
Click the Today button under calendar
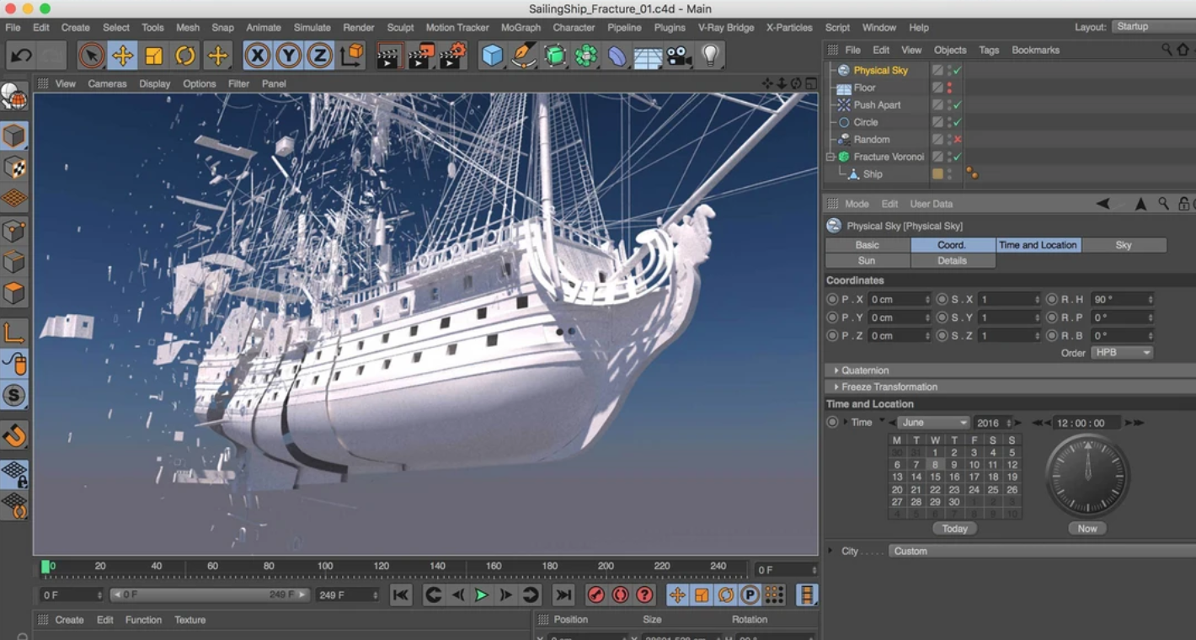point(954,529)
